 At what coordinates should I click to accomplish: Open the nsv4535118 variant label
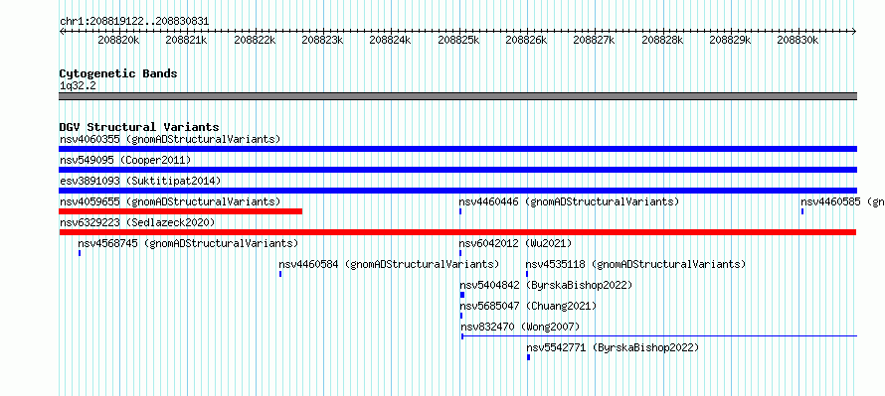pyautogui.click(x=635, y=264)
